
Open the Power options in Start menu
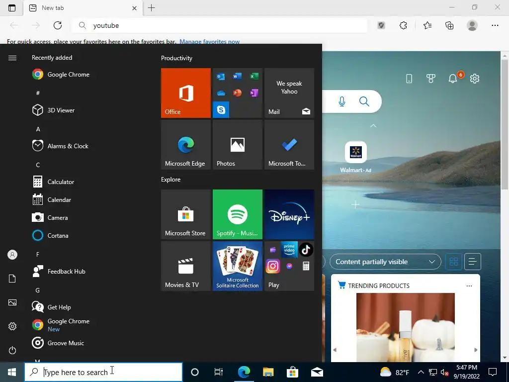coord(12,350)
